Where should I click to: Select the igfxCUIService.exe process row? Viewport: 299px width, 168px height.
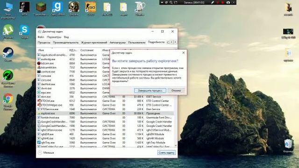coord(105,130)
